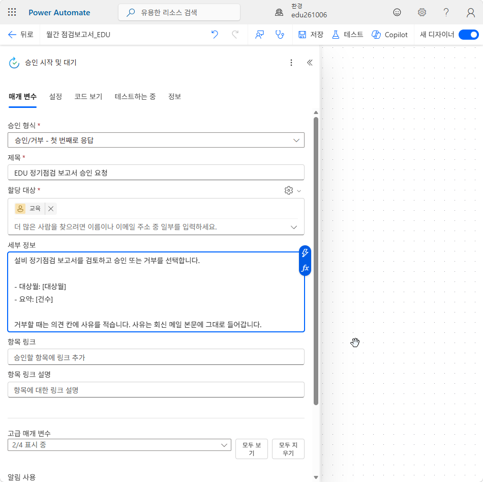483x482 pixels.
Task: Open the feedback person-chat toolbar icon
Action: pos(259,35)
